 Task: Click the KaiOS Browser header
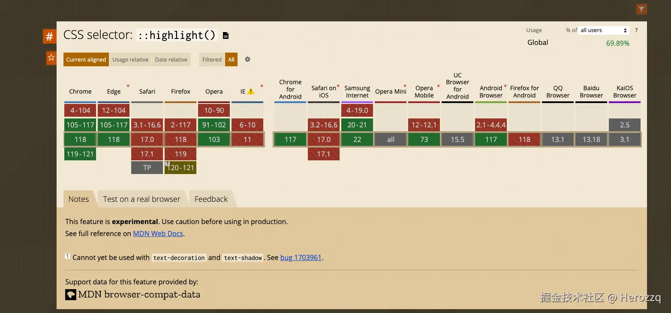(x=625, y=92)
